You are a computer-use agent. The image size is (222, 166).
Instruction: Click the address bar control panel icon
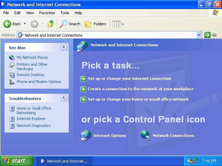pyautogui.click(x=20, y=35)
